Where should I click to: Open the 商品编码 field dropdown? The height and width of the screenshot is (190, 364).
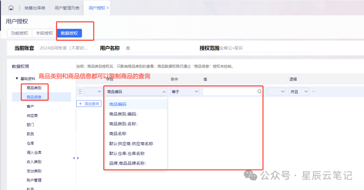click(x=136, y=92)
